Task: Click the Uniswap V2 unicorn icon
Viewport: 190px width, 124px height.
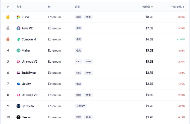Action: coord(18,62)
